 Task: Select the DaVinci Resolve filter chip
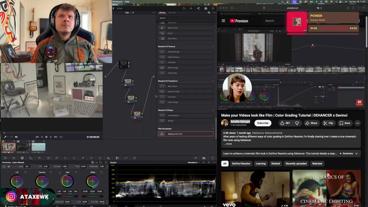tap(241, 164)
